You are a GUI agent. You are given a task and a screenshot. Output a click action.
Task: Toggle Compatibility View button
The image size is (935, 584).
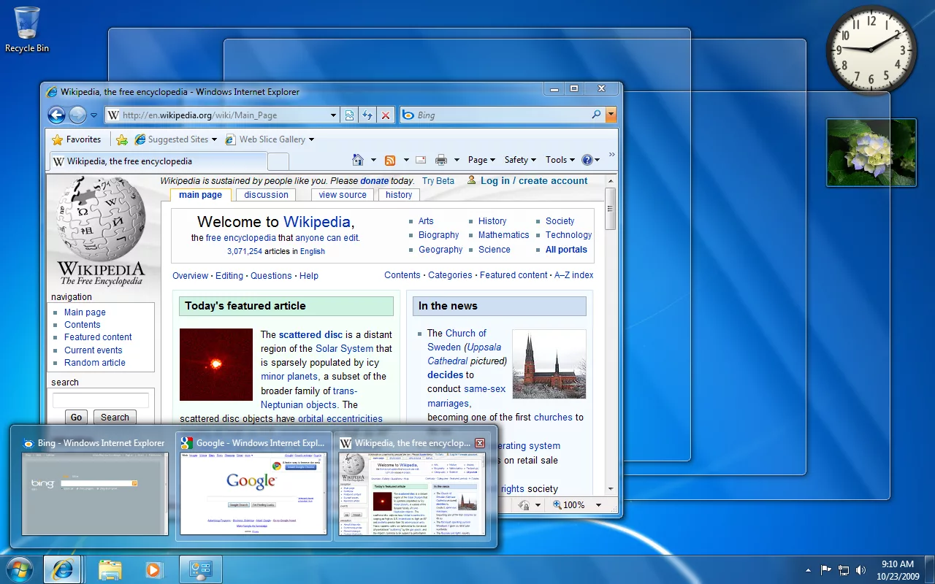click(x=350, y=115)
